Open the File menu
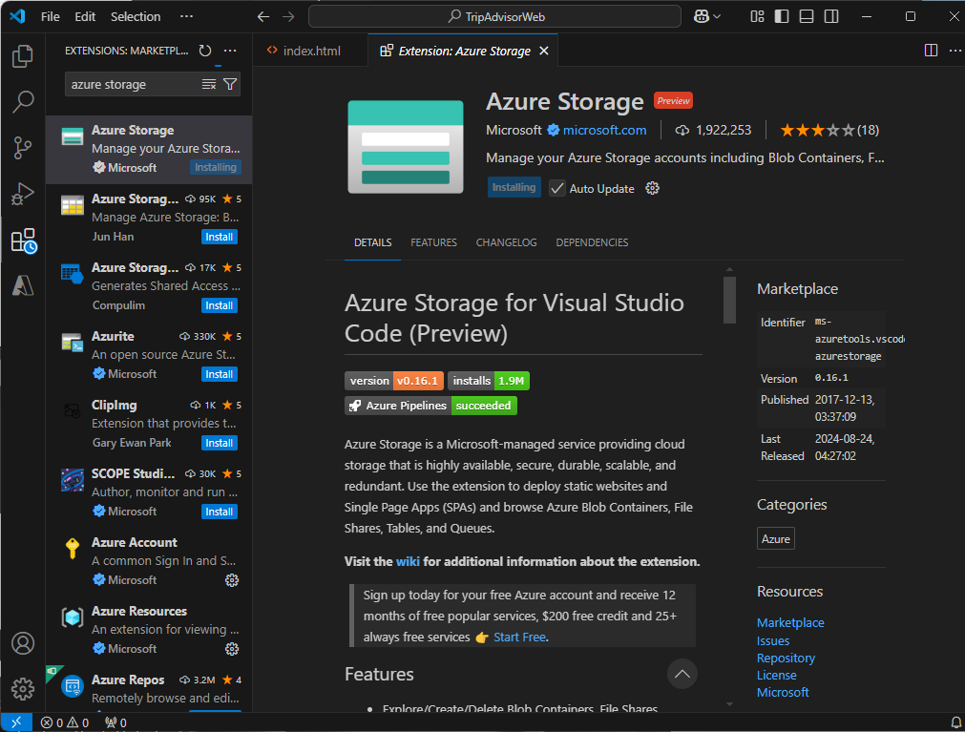 (x=51, y=16)
